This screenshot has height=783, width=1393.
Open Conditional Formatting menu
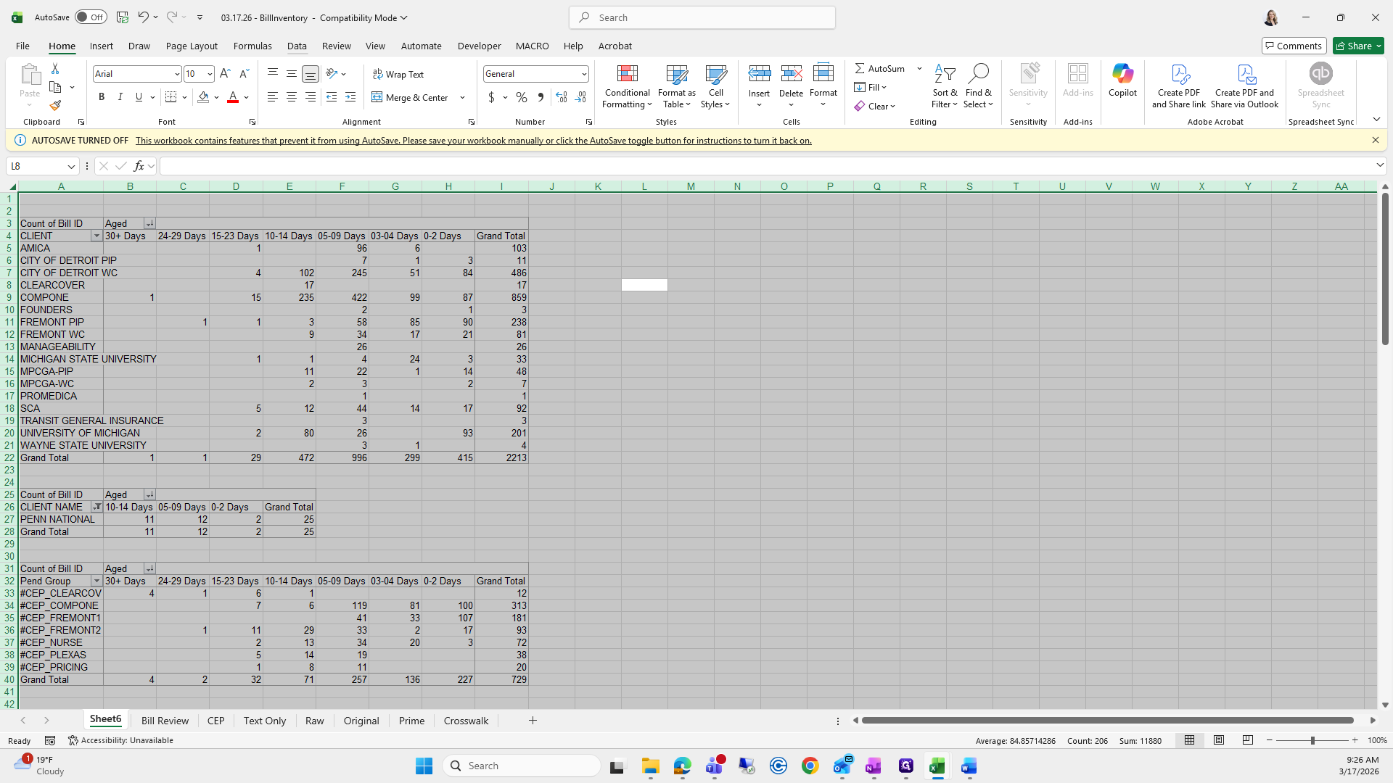tap(627, 87)
